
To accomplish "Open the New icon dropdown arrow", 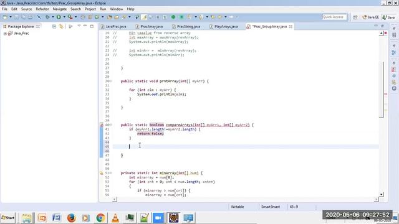I will click(x=11, y=17).
